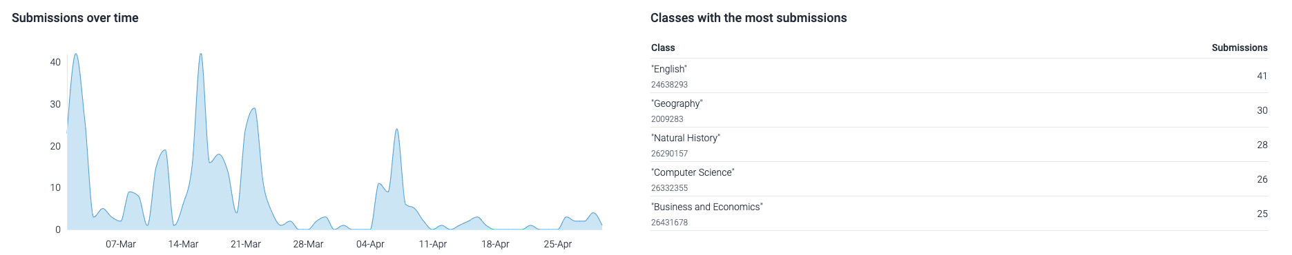The width and height of the screenshot is (1292, 255).
Task: Select the "Natural History" class entry
Action: pos(959,145)
